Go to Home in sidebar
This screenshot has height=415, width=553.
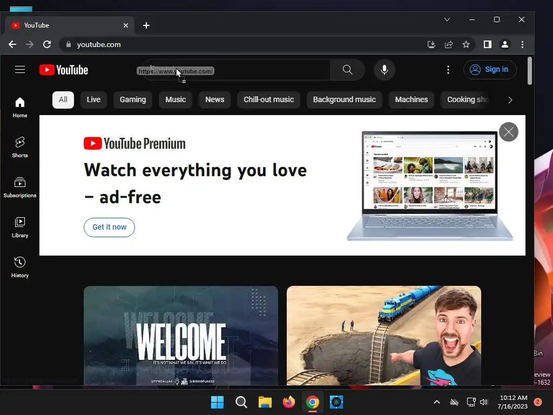point(20,108)
